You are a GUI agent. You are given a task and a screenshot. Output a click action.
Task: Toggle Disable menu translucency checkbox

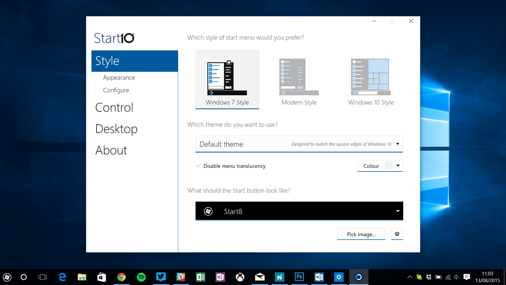click(198, 166)
